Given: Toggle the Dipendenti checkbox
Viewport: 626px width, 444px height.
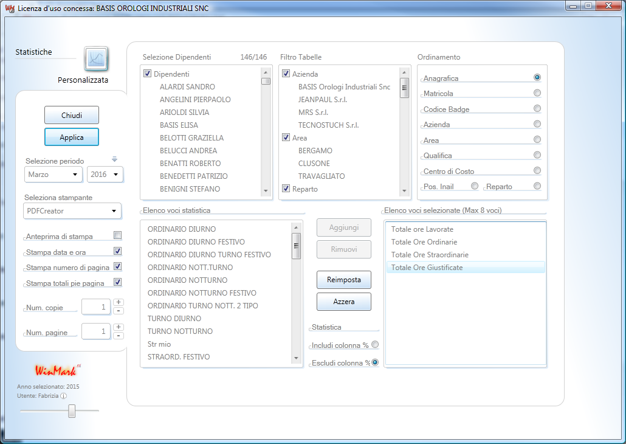Looking at the screenshot, I should pos(147,74).
